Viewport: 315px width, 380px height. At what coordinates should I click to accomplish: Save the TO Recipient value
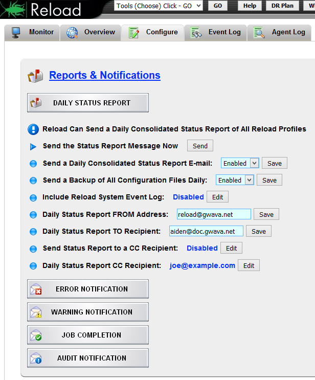pos(259,231)
